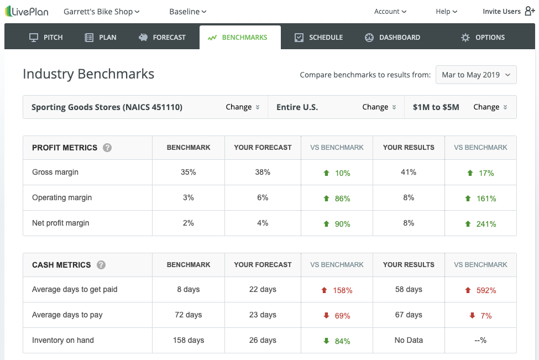Open Options using the gear icon

[465, 37]
